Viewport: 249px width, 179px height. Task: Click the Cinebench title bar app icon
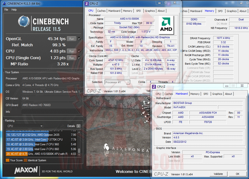(x=4, y=3)
